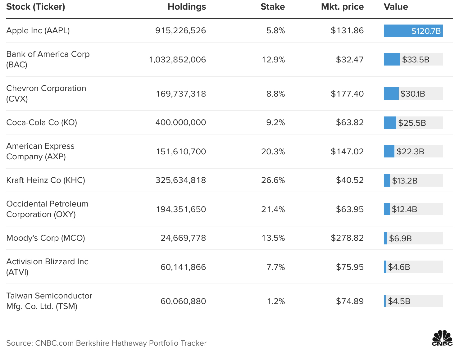Sort by the Mkt. price column header
The width and height of the screenshot is (459, 350).
(x=342, y=7)
